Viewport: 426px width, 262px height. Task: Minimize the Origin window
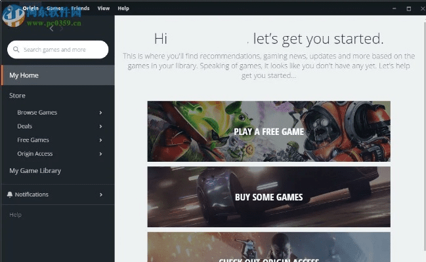(x=394, y=9)
